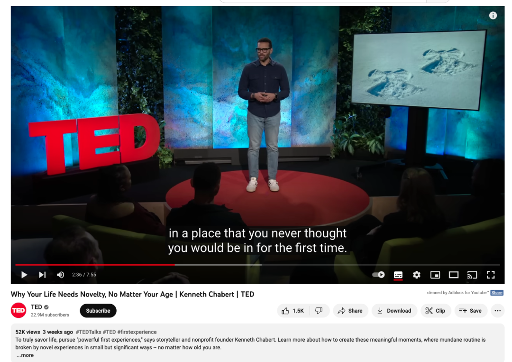The height and width of the screenshot is (362, 512).
Task: Toggle theater mode view
Action: (x=454, y=275)
